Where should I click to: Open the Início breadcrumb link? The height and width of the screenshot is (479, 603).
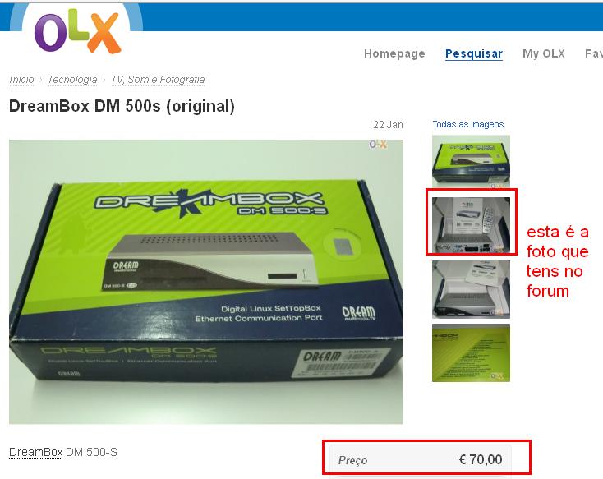click(x=21, y=79)
